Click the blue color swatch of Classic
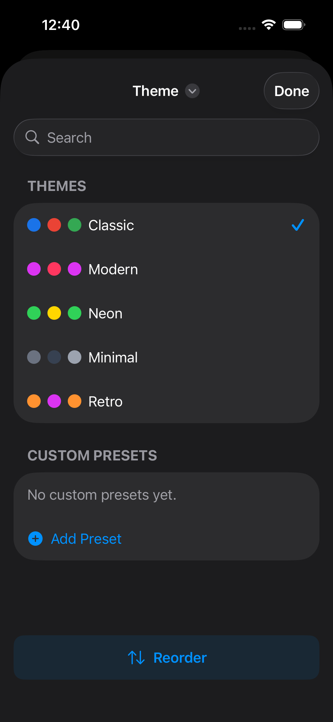This screenshot has height=722, width=333. pyautogui.click(x=34, y=225)
